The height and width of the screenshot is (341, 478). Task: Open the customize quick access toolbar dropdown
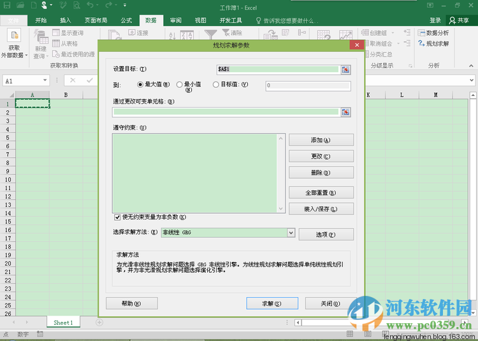coord(125,5)
